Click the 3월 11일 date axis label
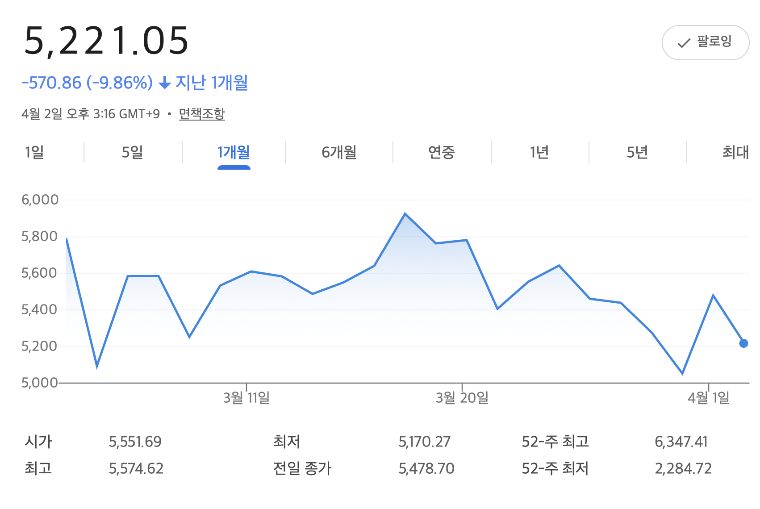The height and width of the screenshot is (509, 760). point(246,397)
